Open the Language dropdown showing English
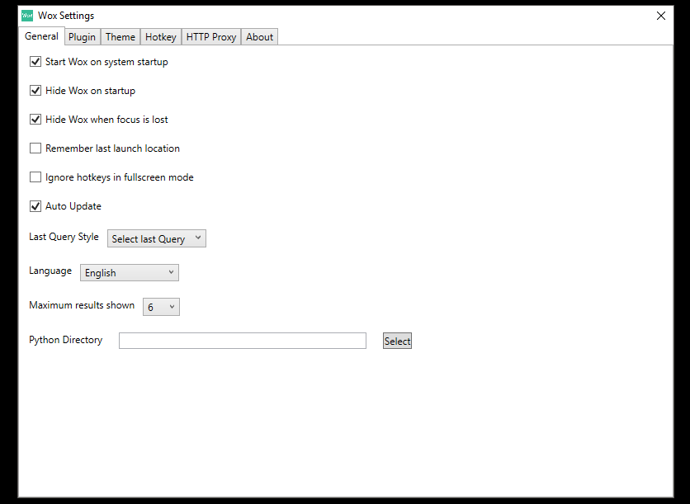 click(x=130, y=273)
